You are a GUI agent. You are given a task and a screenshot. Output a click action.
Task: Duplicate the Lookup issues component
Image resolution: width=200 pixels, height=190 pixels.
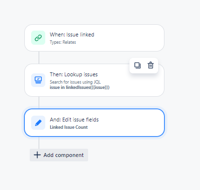[137, 66]
